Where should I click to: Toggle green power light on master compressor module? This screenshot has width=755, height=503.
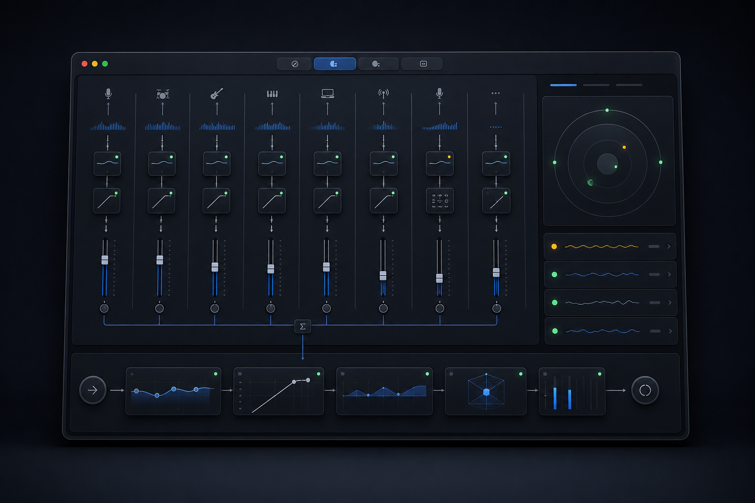point(319,374)
